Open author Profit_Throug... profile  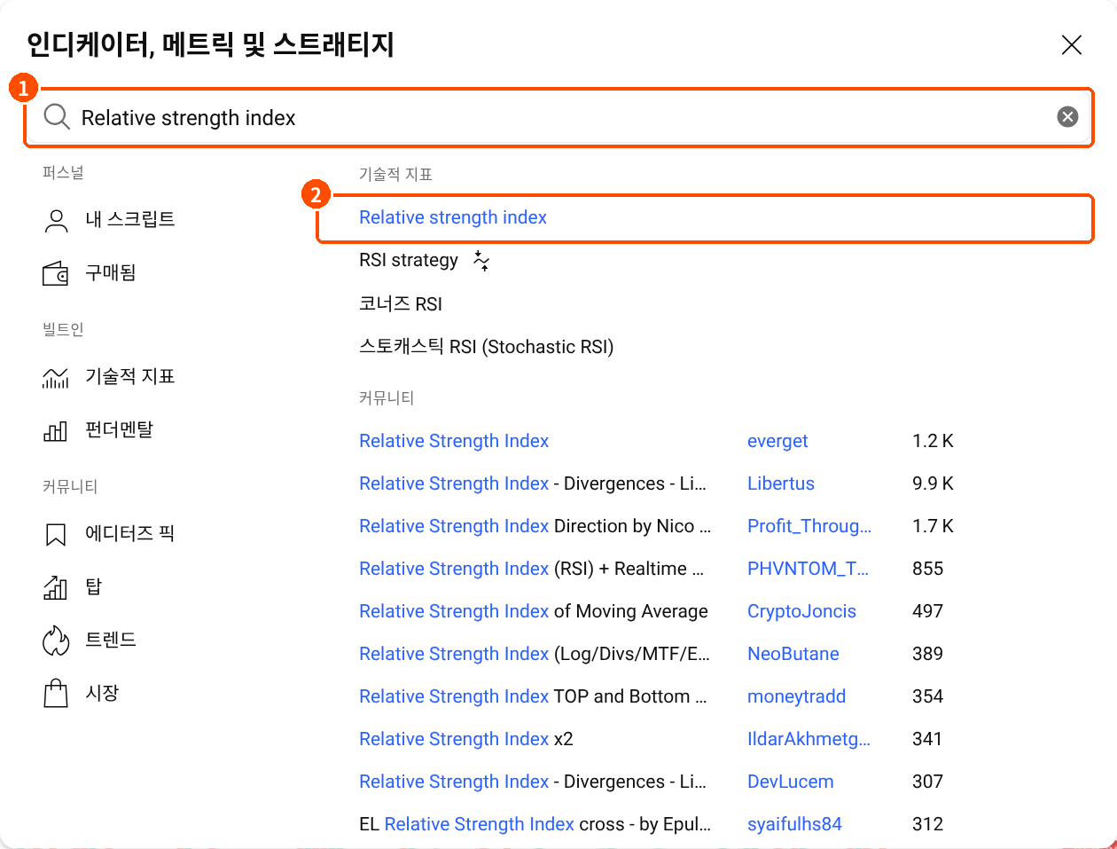(x=809, y=526)
